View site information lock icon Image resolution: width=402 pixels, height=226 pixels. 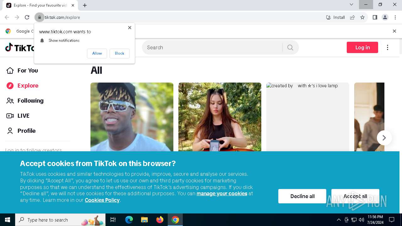click(39, 17)
